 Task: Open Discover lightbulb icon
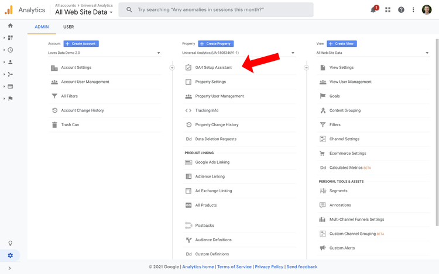point(11,243)
